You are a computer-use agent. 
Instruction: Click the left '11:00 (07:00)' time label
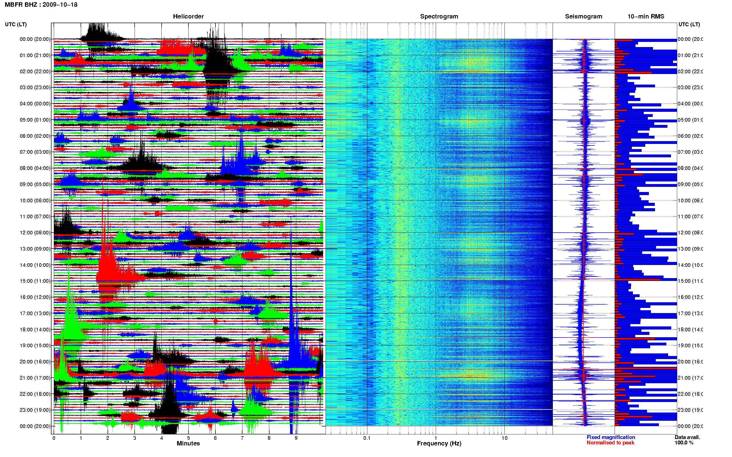click(x=35, y=216)
